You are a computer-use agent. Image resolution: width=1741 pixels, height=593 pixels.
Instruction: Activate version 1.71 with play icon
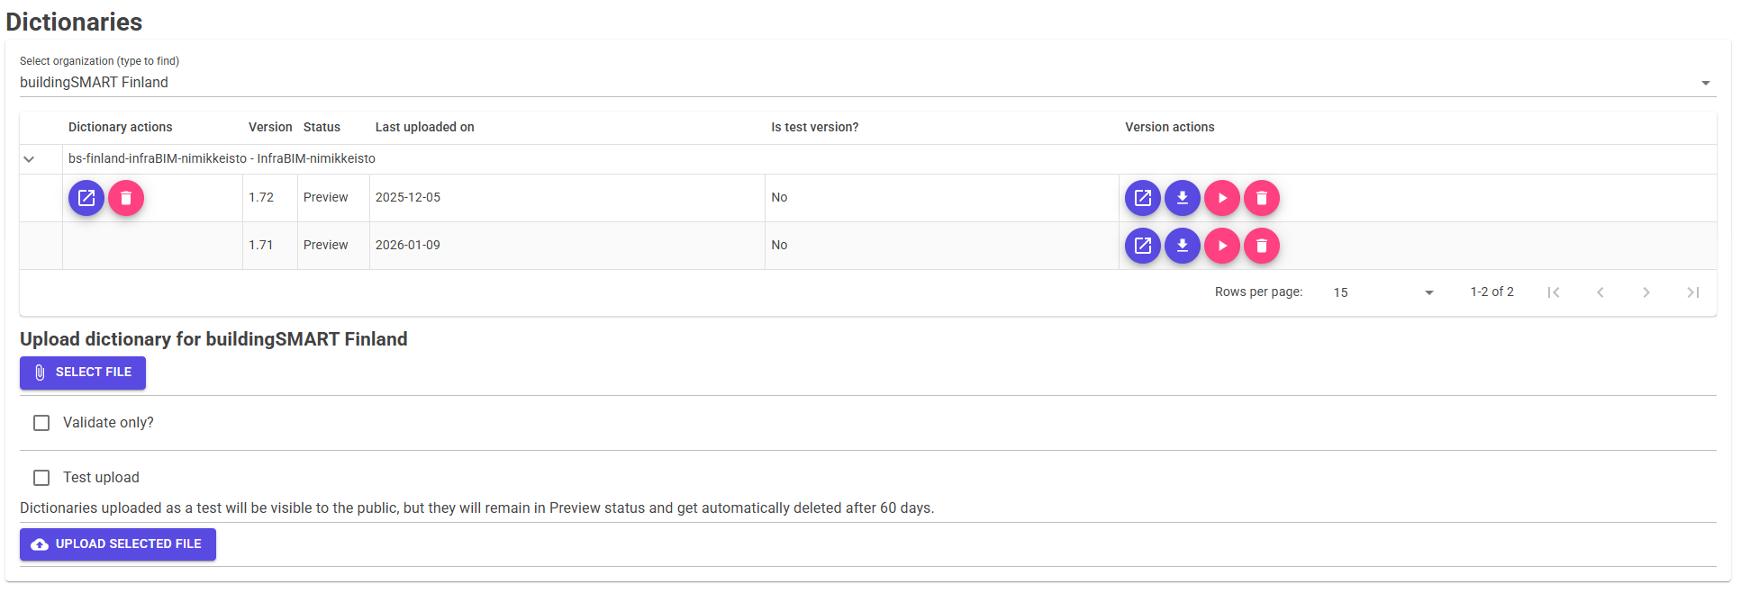tap(1221, 246)
